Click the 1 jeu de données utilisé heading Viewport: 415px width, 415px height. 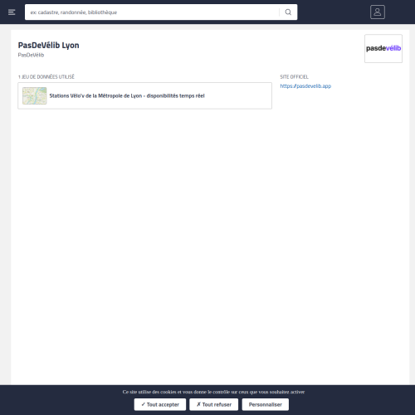46,77
